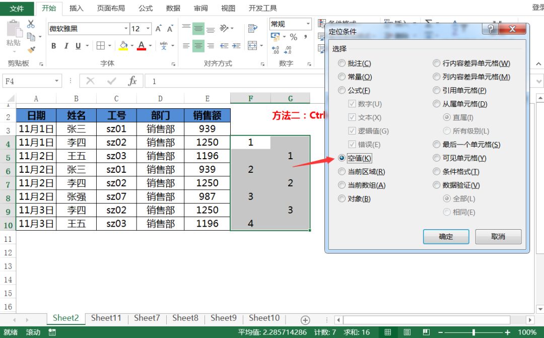This screenshot has height=338, width=544.
Task: Click the 登录 sign-in link
Action: click(x=538, y=8)
